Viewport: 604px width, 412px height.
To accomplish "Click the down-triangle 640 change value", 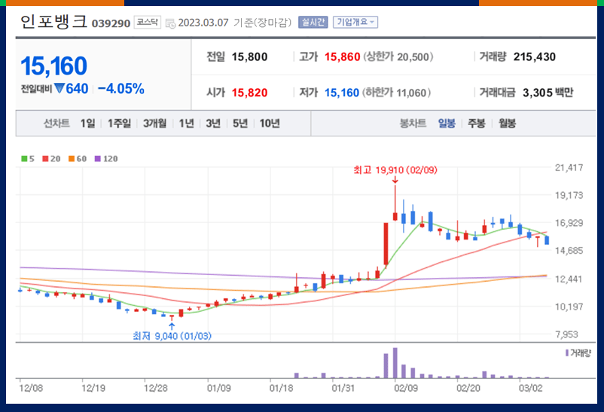I will click(72, 89).
